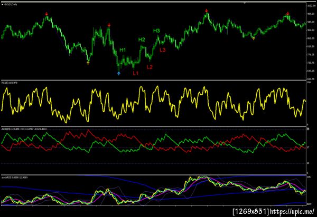Image resolution: width=317 pixels, height=217 pixels.
Task: Click the 862.00 price axis label
Action: pos(311,38)
